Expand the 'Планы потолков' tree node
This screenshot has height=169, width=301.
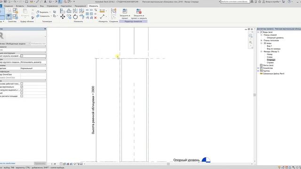click(261, 40)
